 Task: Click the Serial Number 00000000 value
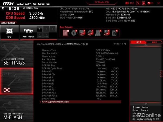pyautogui.click(x=100, y=62)
